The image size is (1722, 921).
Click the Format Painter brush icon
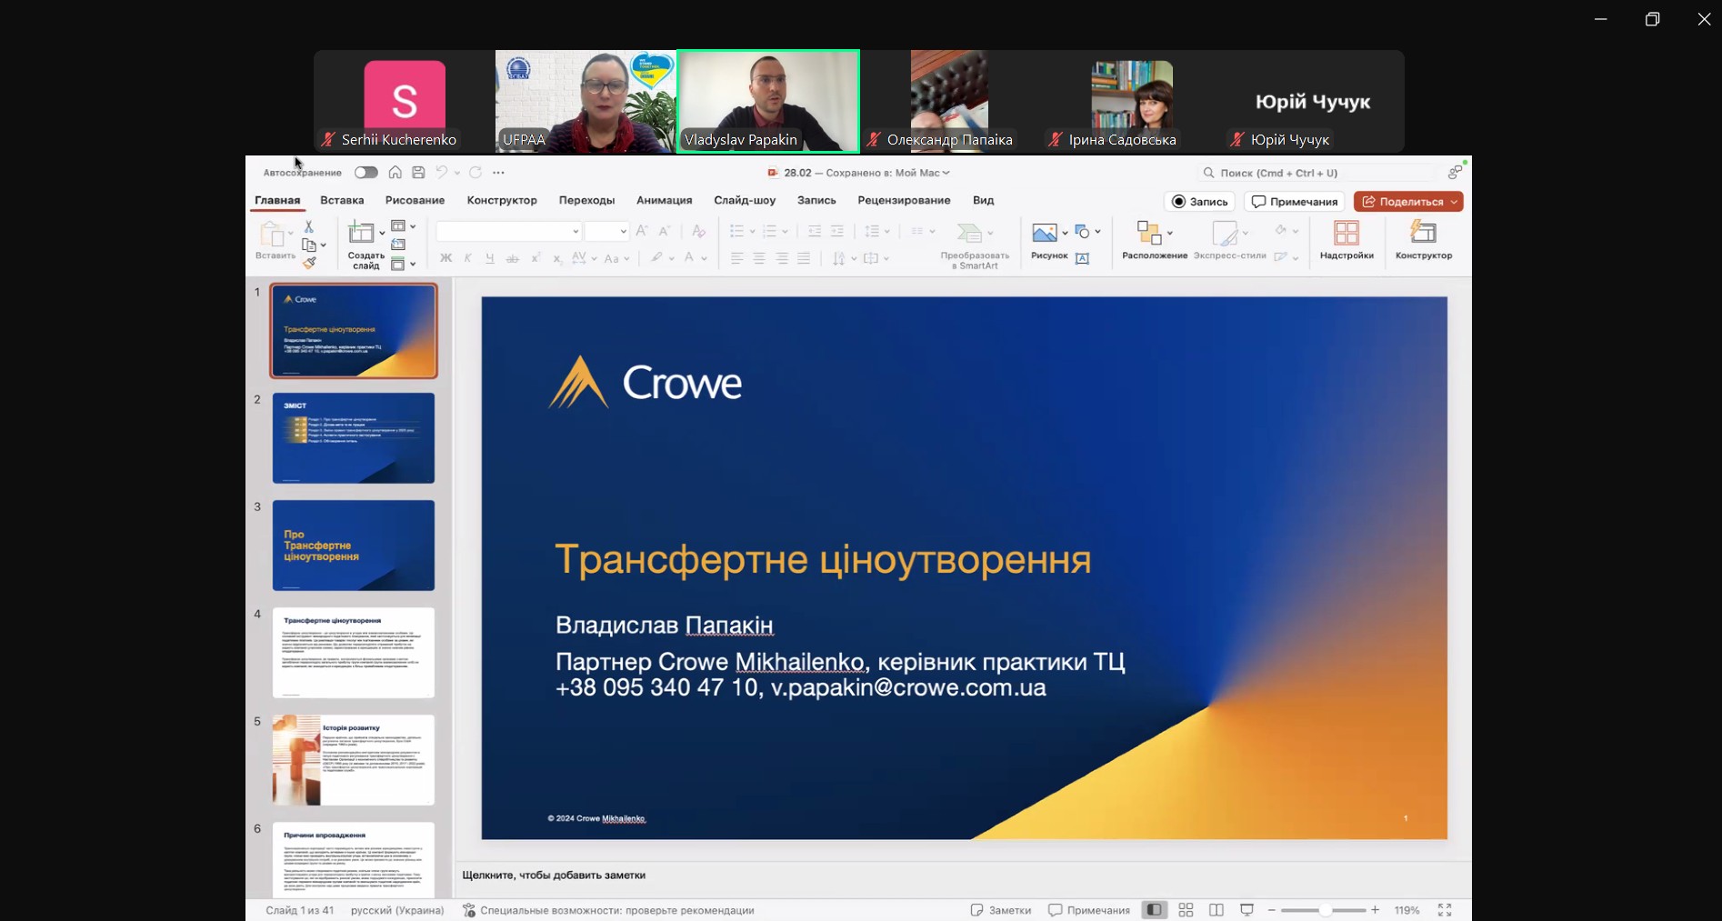point(309,263)
